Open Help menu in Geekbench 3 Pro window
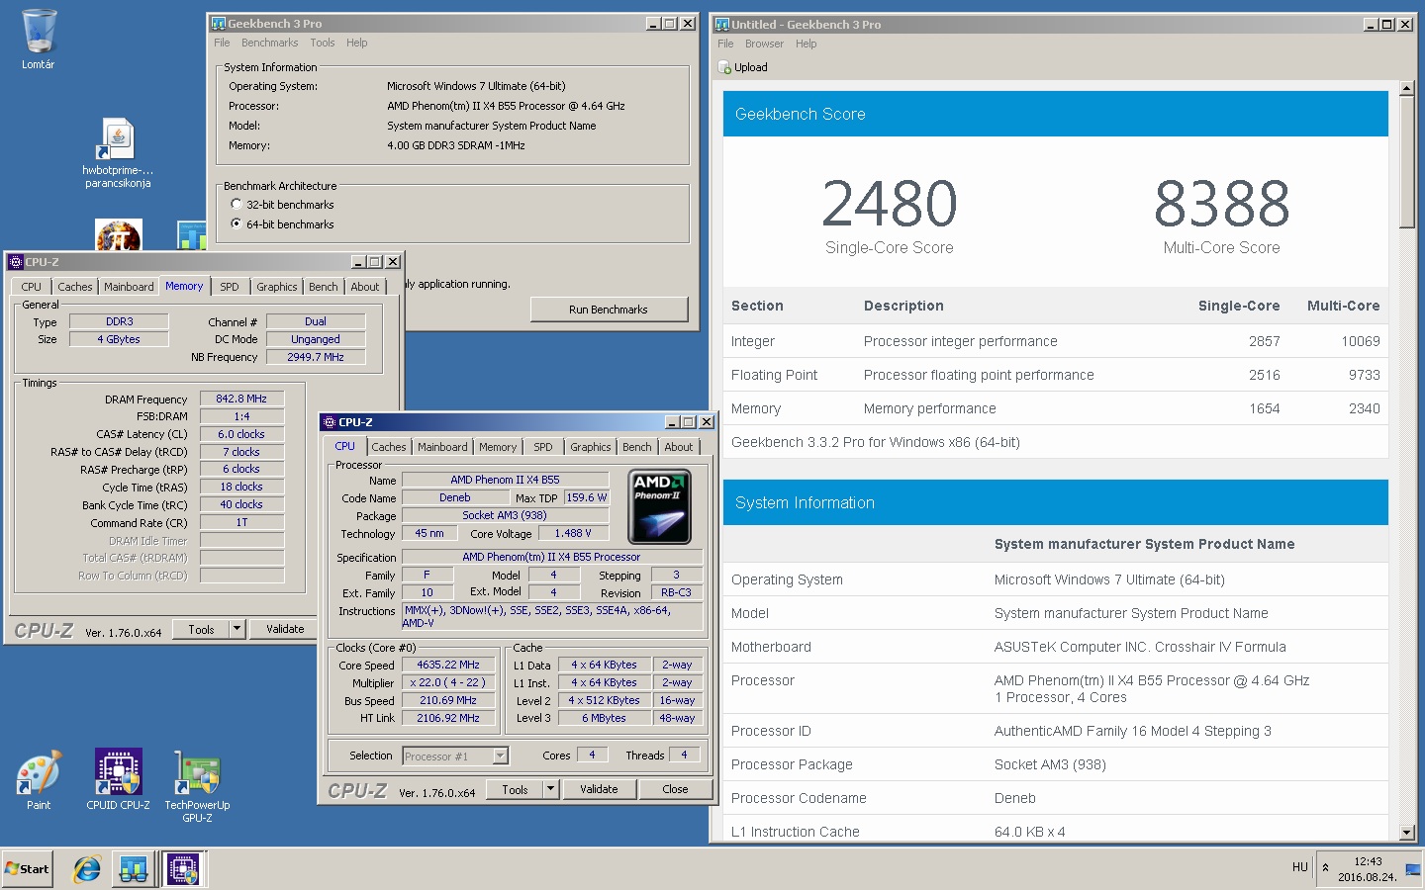1425x890 pixels. (x=357, y=43)
